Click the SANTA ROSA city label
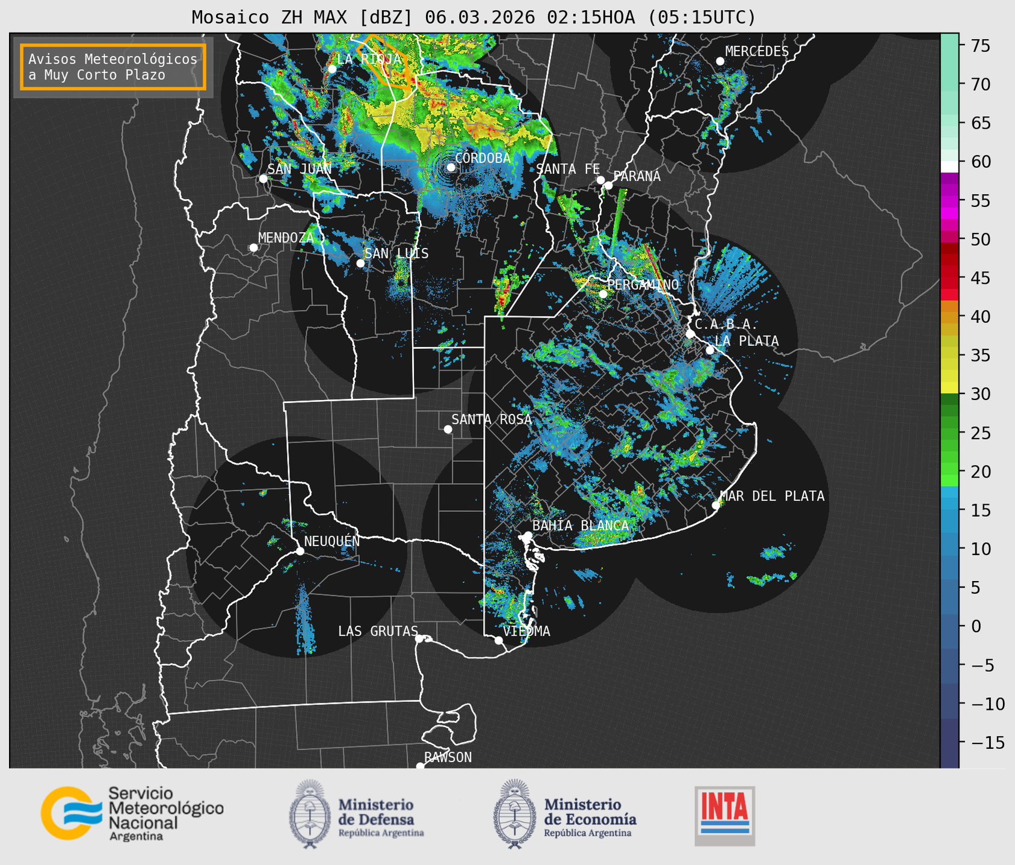 pos(492,419)
